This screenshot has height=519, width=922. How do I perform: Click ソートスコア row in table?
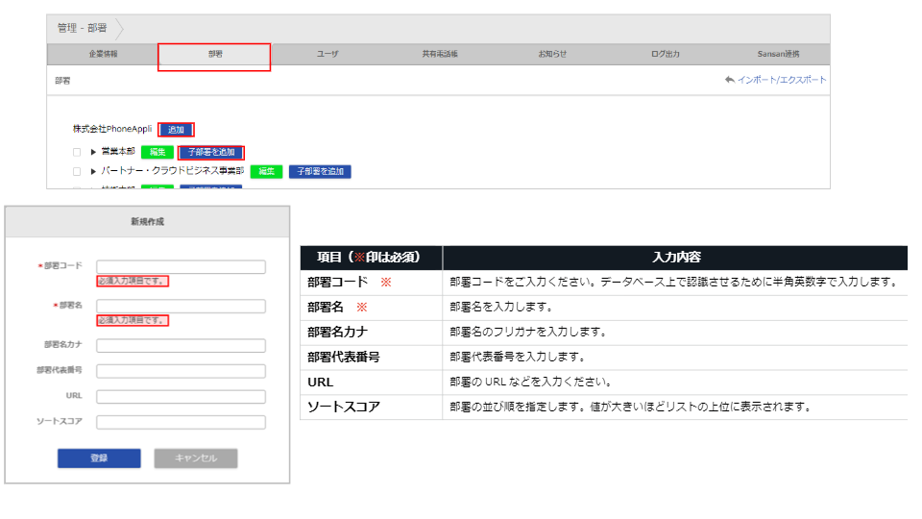pos(604,408)
